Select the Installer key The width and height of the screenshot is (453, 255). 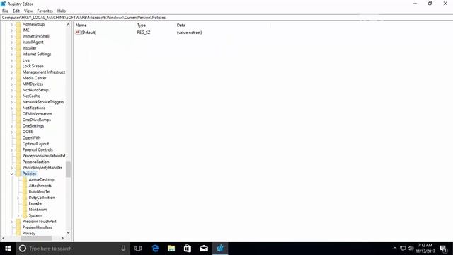click(x=29, y=48)
